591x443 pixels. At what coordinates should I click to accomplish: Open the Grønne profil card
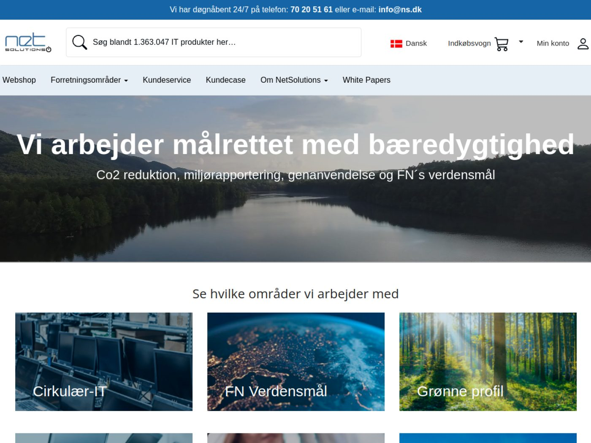[488, 362]
